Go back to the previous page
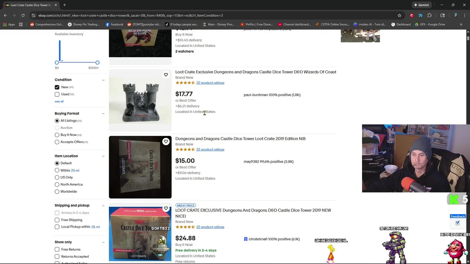 pos(5,15)
